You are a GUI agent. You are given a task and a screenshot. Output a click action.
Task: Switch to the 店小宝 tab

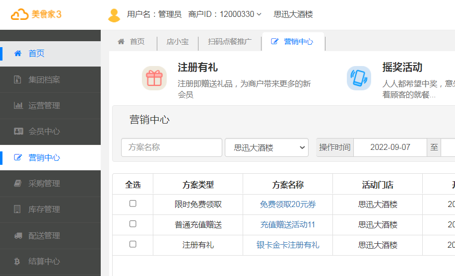pyautogui.click(x=177, y=42)
